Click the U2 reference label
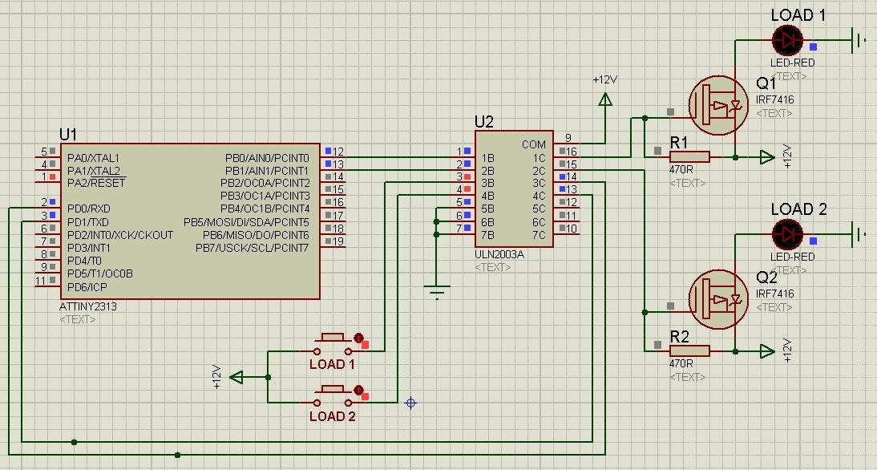Viewport: 877px width, 470px height. point(484,122)
